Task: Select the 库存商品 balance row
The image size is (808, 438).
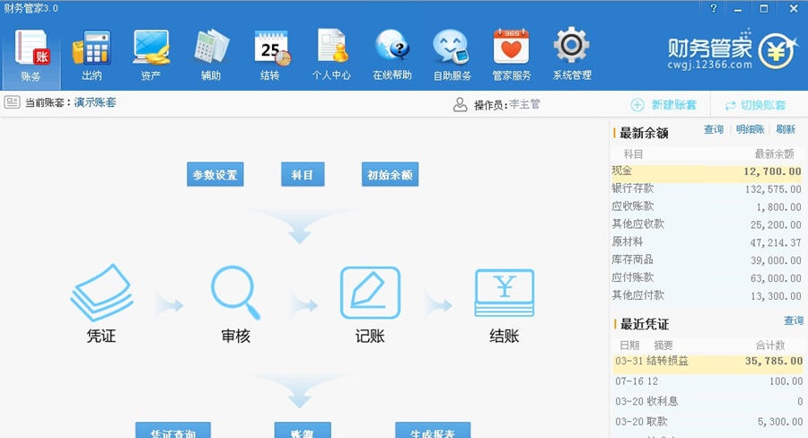Action: 707,259
